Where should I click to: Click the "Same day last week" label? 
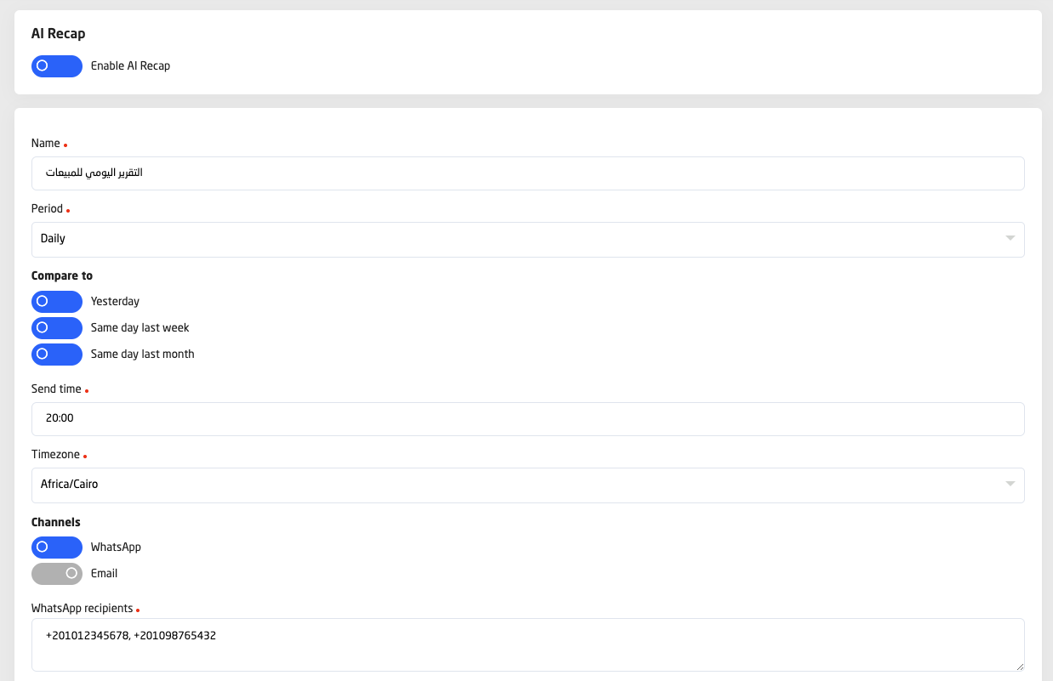pos(139,328)
